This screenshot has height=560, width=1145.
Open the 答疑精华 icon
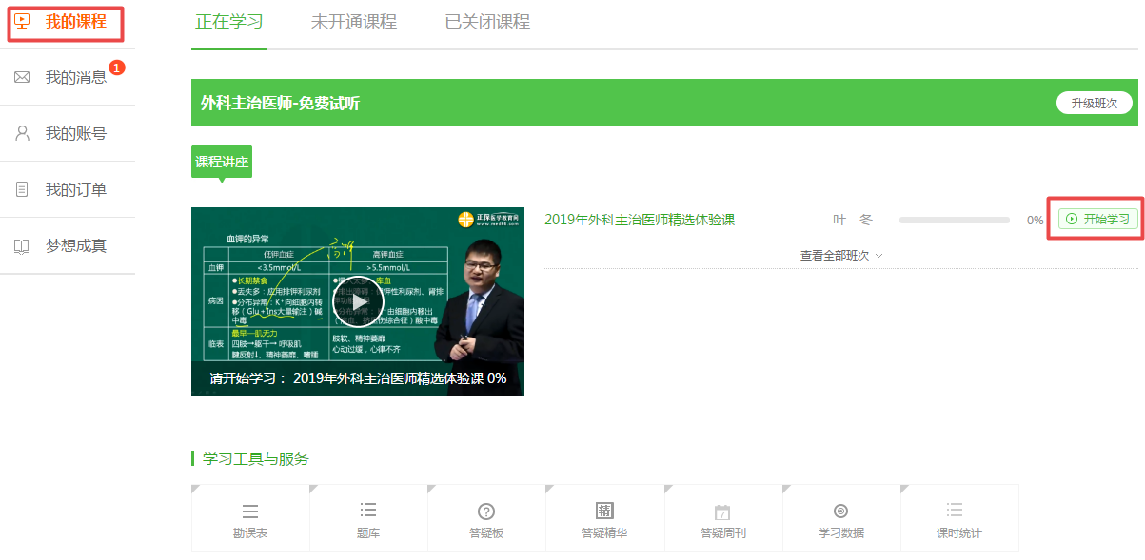(x=604, y=511)
